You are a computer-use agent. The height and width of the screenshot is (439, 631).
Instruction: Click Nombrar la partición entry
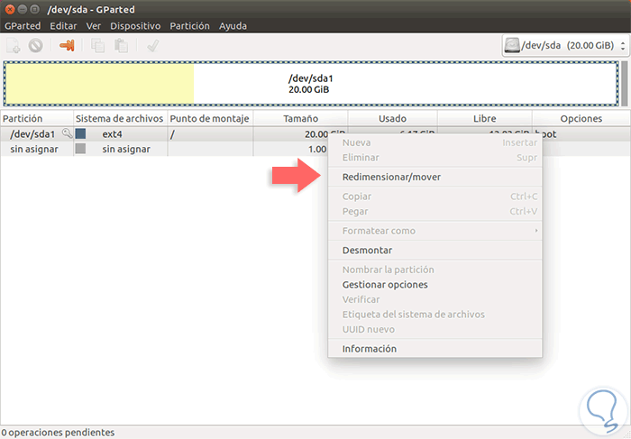[435, 270]
